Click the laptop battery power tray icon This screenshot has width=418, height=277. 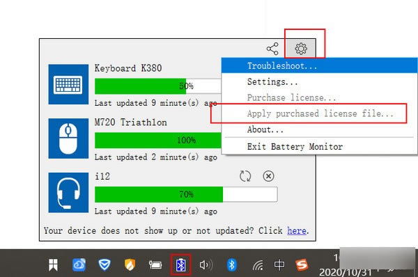(155, 264)
